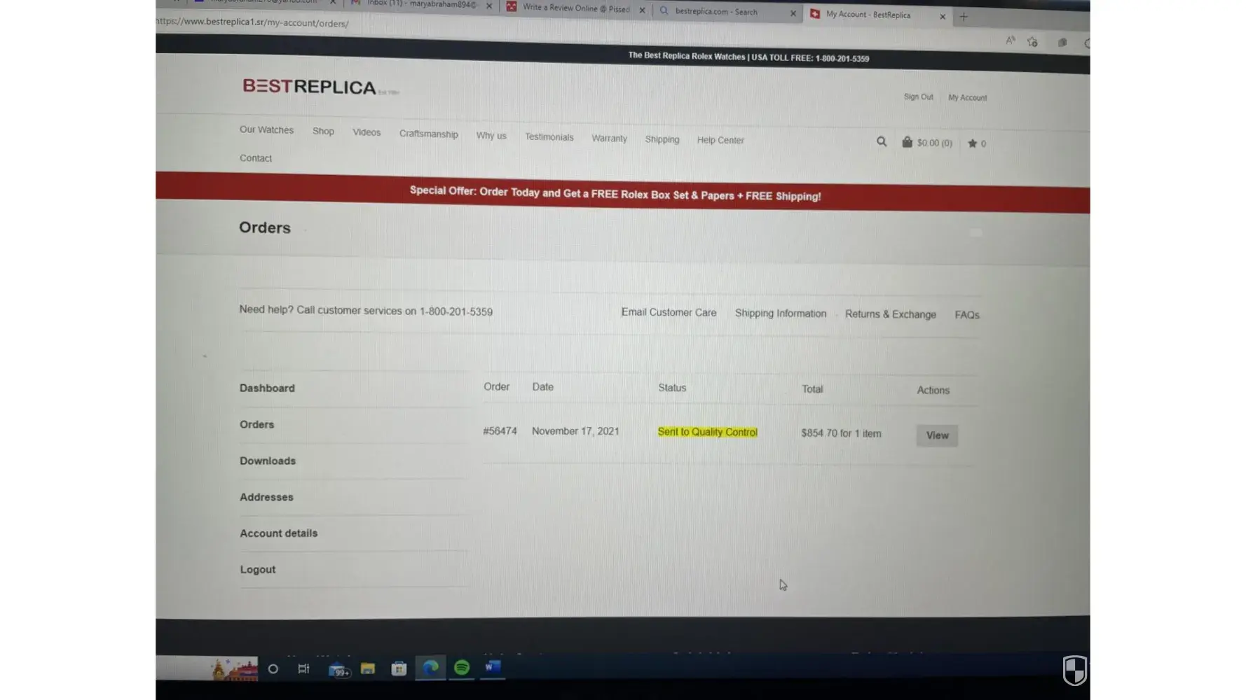The height and width of the screenshot is (700, 1246).
Task: Click the search magnifier icon in site header
Action: click(x=882, y=141)
